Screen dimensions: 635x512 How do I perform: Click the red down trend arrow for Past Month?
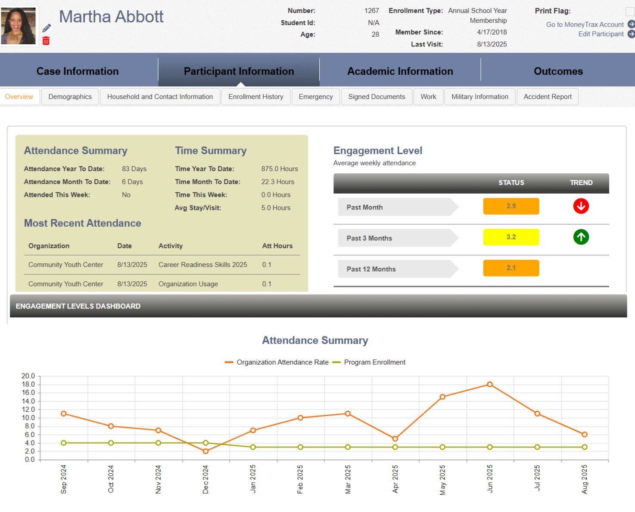(x=581, y=206)
